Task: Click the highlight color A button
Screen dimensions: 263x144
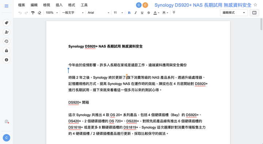Action: (x=164, y=13)
